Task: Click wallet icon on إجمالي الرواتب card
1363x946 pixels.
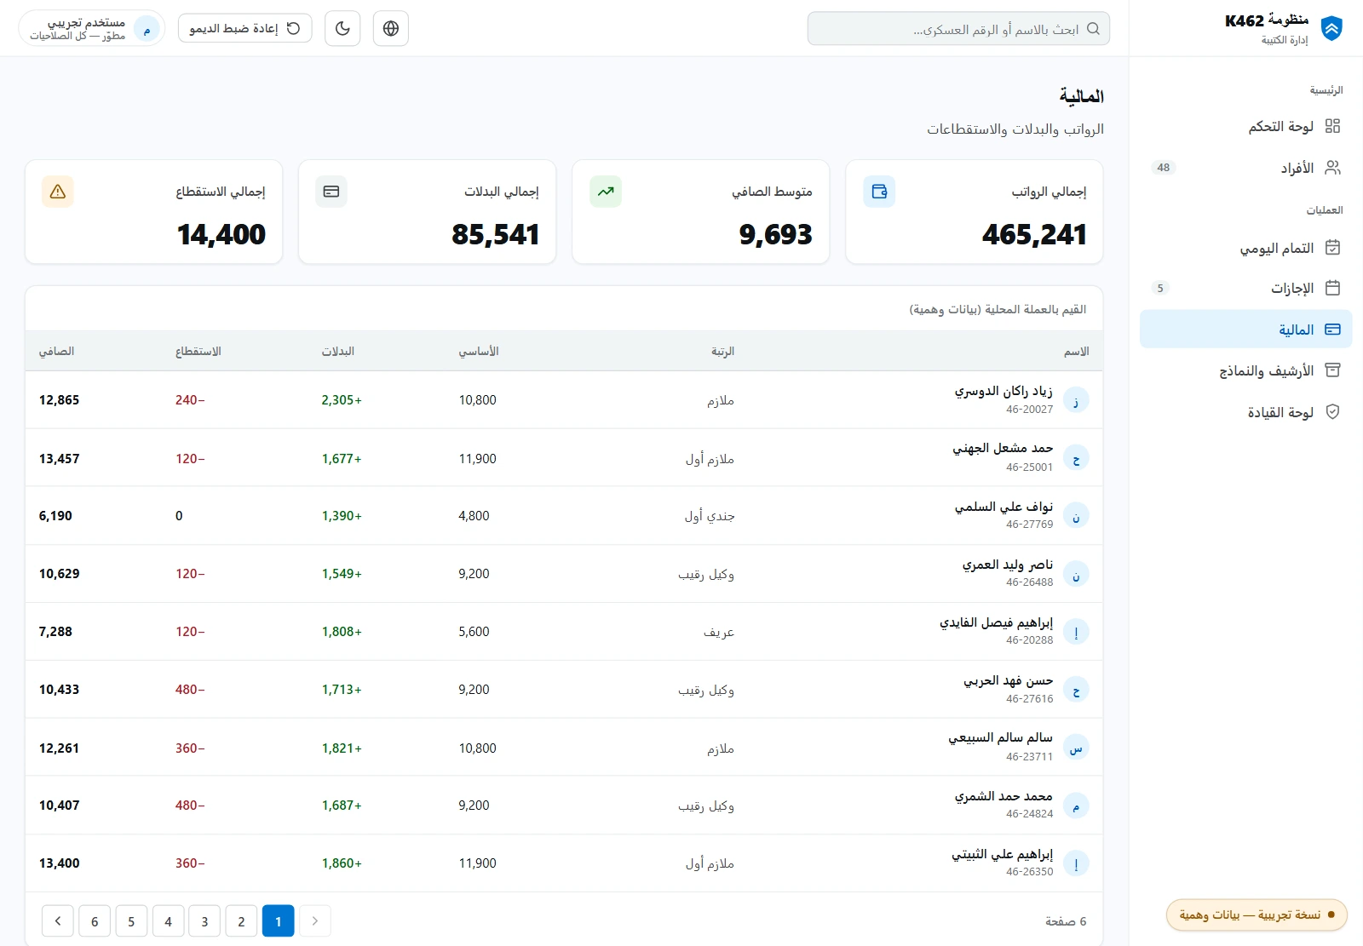Action: [879, 192]
